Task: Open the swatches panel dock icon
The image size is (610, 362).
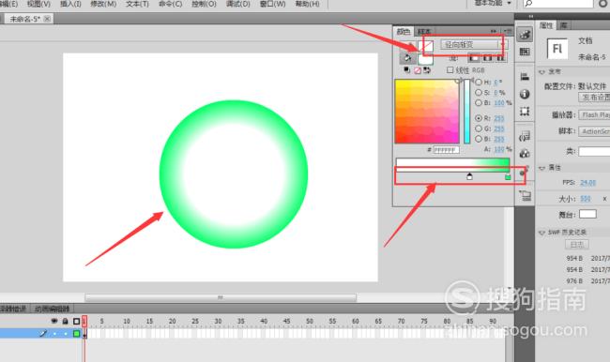Action: (525, 52)
